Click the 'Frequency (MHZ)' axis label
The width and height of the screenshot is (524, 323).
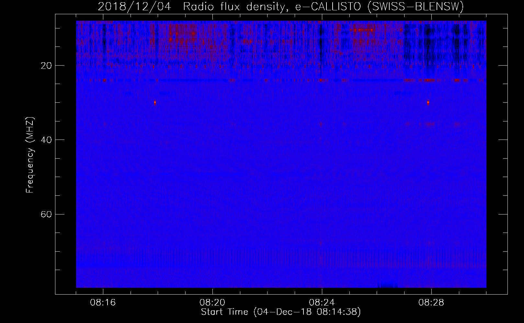pos(30,155)
